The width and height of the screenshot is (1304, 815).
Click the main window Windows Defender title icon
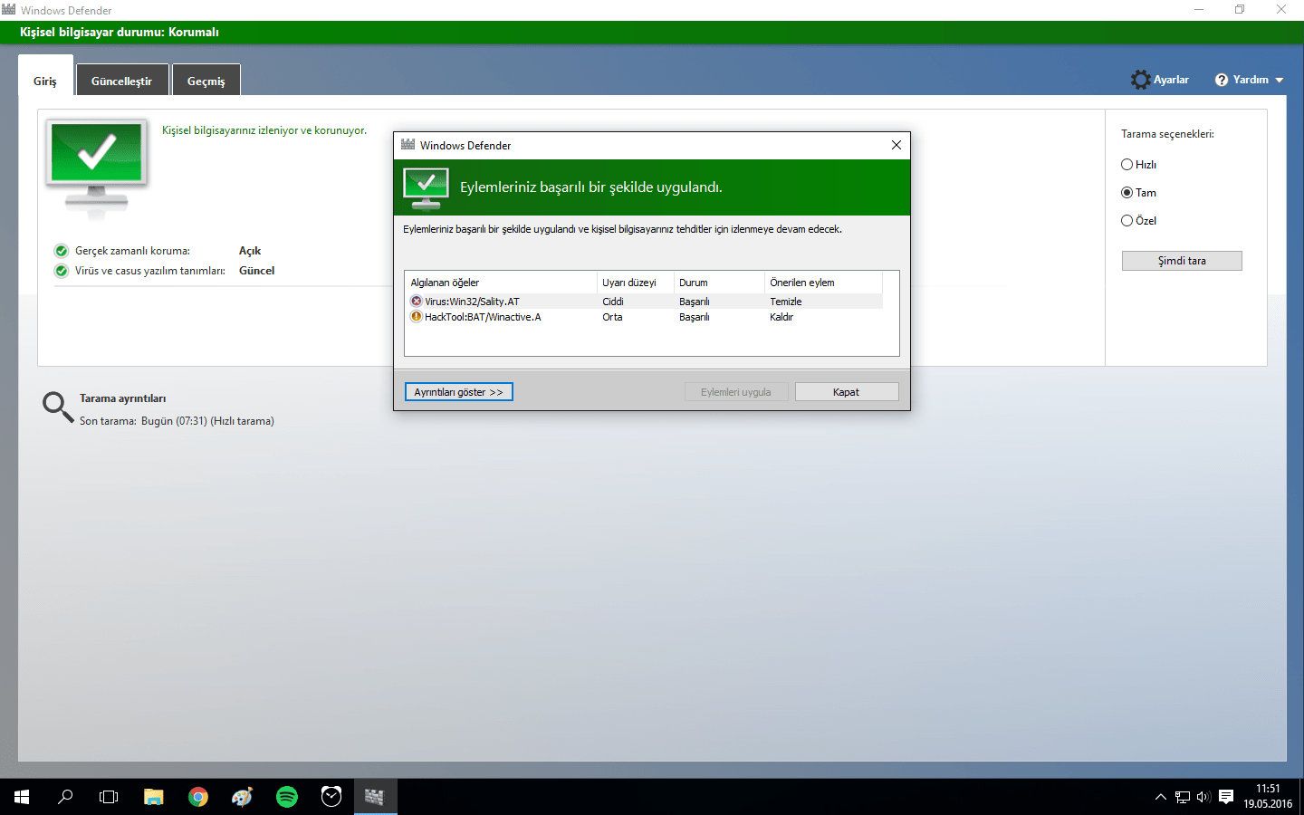pos(9,10)
